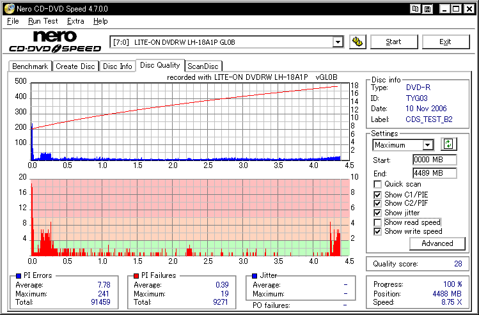Uncheck Show C1/PIE option

[x=377, y=194]
